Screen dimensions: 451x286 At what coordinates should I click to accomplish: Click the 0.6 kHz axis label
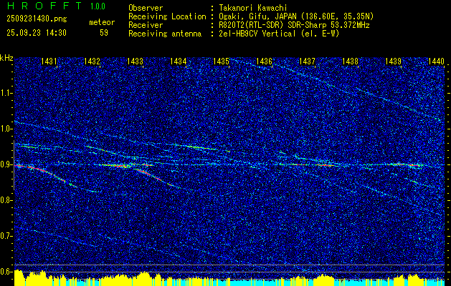[6, 272]
